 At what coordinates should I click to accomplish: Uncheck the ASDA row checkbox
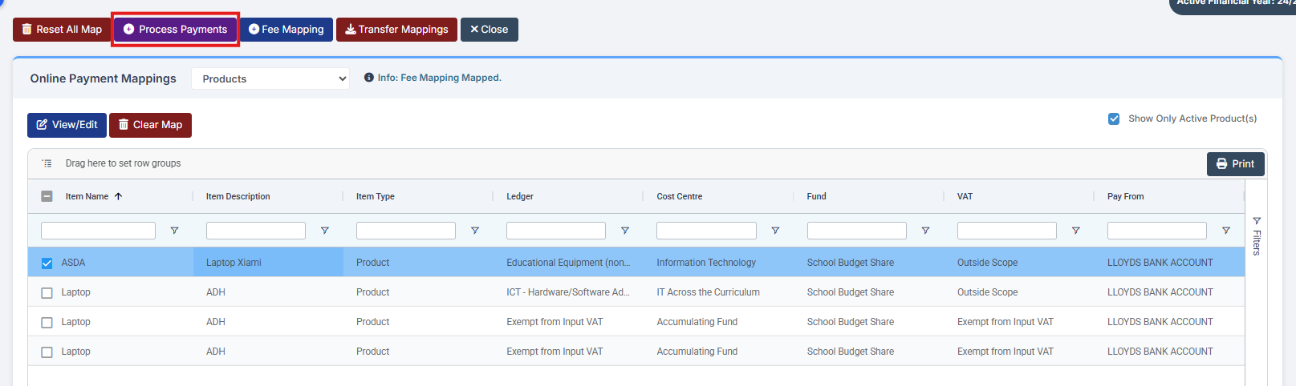click(47, 263)
